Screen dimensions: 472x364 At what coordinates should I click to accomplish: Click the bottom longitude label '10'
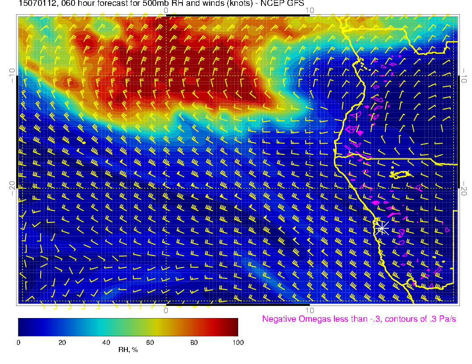(310, 310)
